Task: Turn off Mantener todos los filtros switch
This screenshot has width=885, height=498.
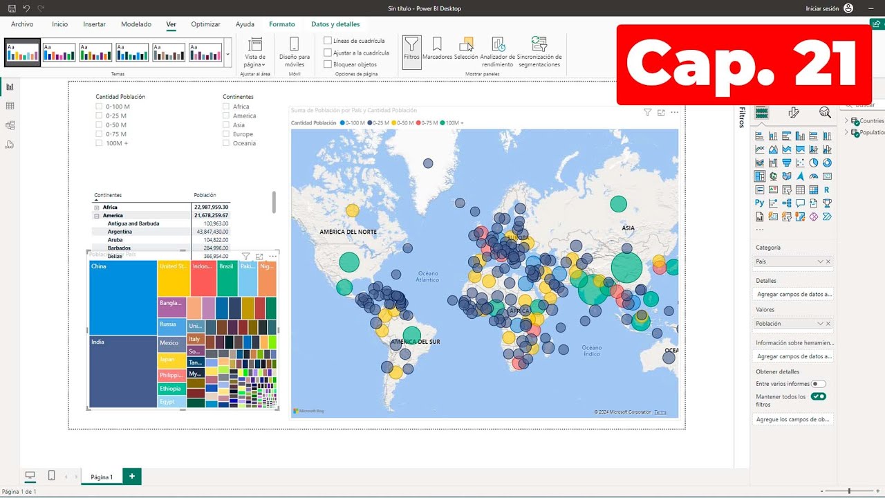Action: pos(819,396)
